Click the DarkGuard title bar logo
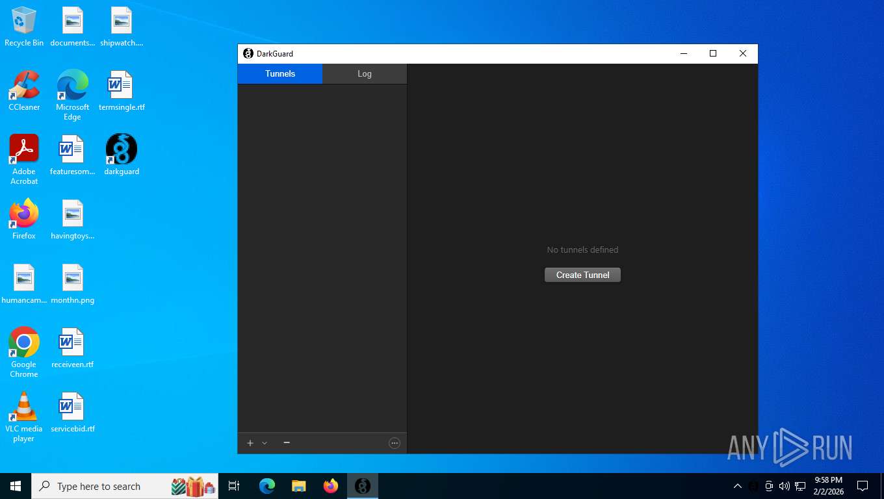Screen dimensions: 884x499 tap(248, 54)
